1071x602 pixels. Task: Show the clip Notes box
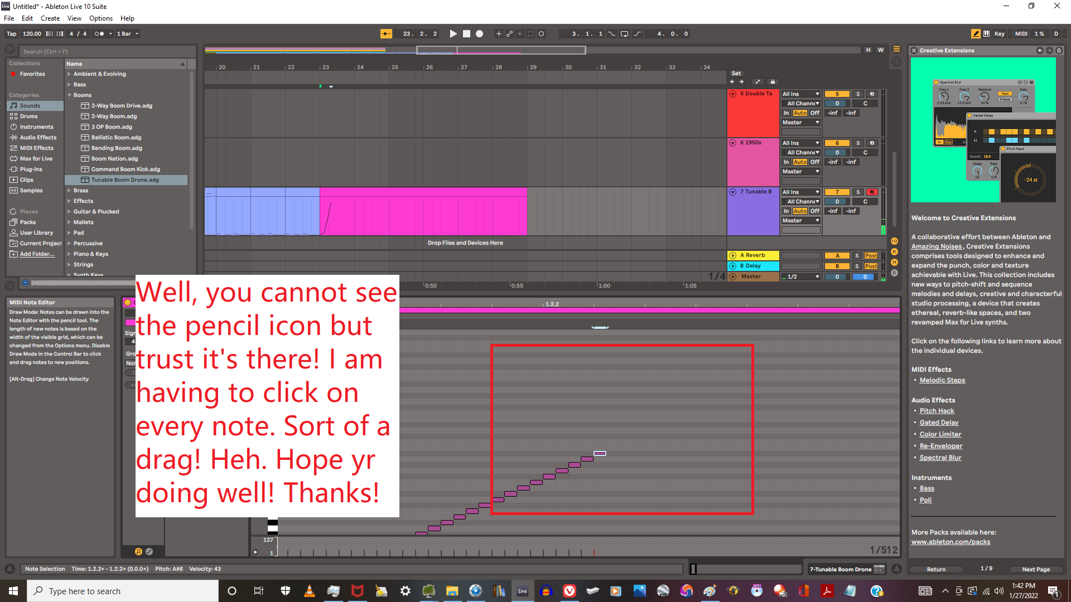pos(138,552)
